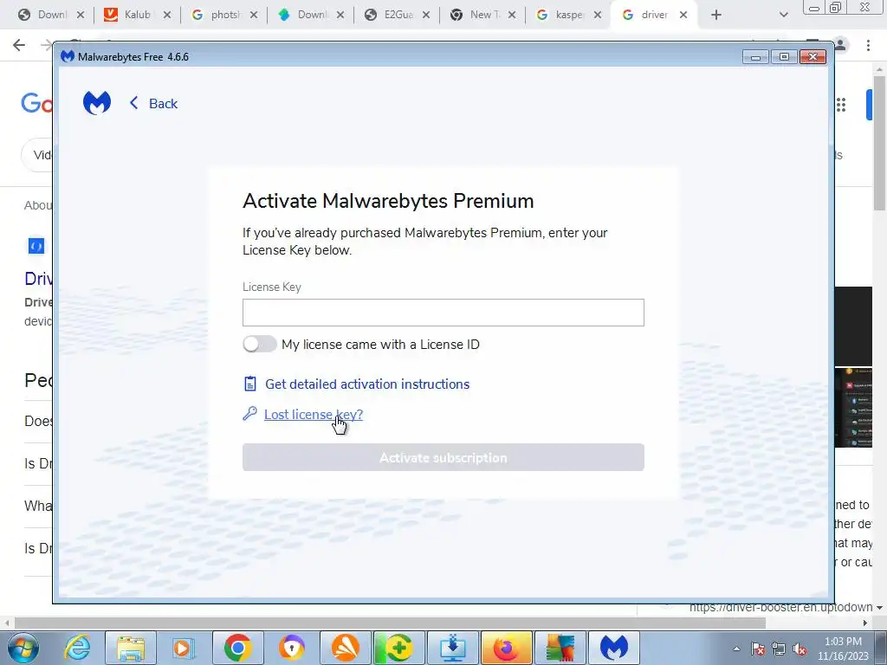887x665 pixels.
Task: Show hidden system tray icons arrow
Action: click(736, 649)
